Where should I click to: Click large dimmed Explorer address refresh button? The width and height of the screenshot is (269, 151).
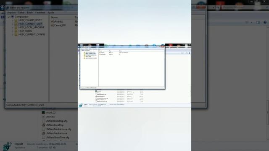click(218, 8)
